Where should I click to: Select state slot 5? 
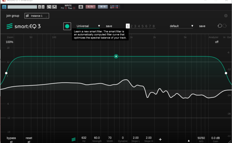pyautogui.click(x=142, y=26)
